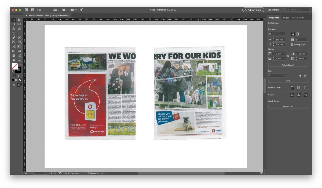This screenshot has width=322, height=188.
Task: Choose the Hand tool
Action: (x=14, y=60)
